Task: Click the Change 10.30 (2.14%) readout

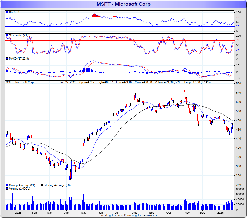Action: (197, 82)
